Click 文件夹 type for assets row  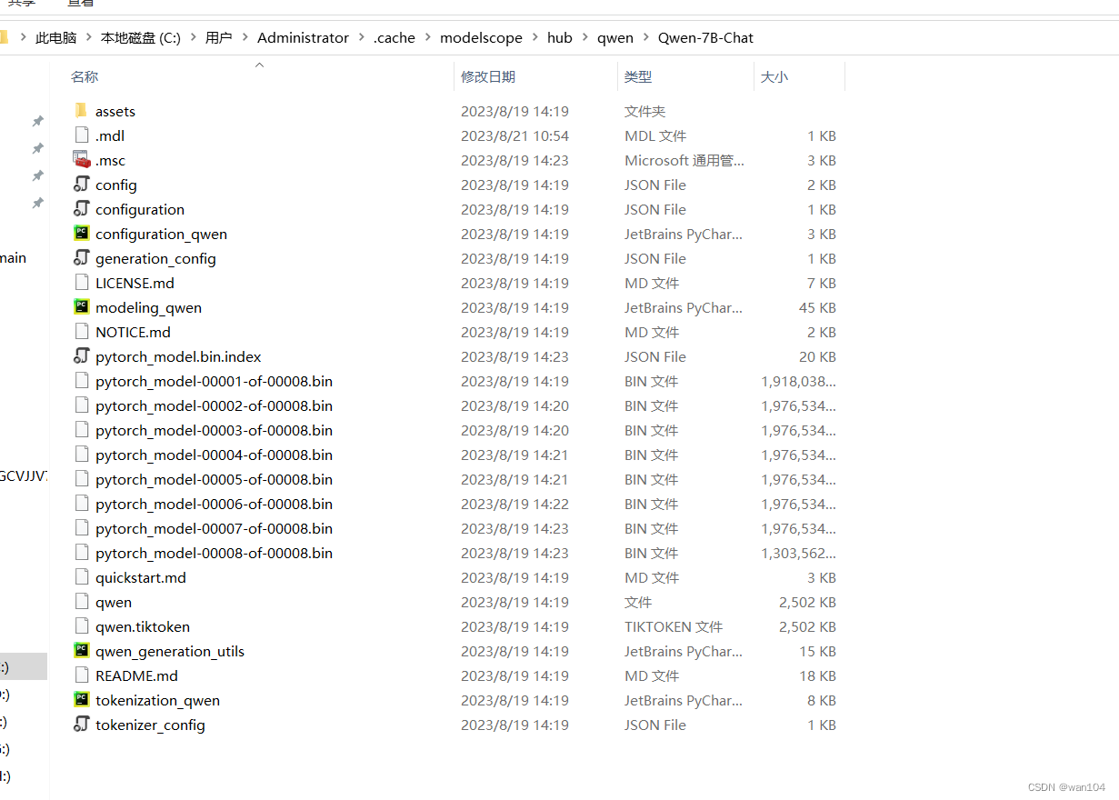644,111
